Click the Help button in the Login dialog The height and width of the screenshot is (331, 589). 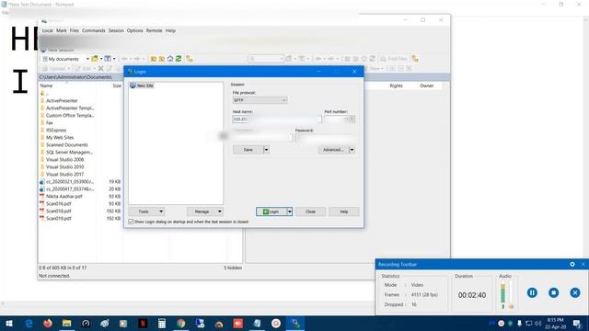point(343,211)
